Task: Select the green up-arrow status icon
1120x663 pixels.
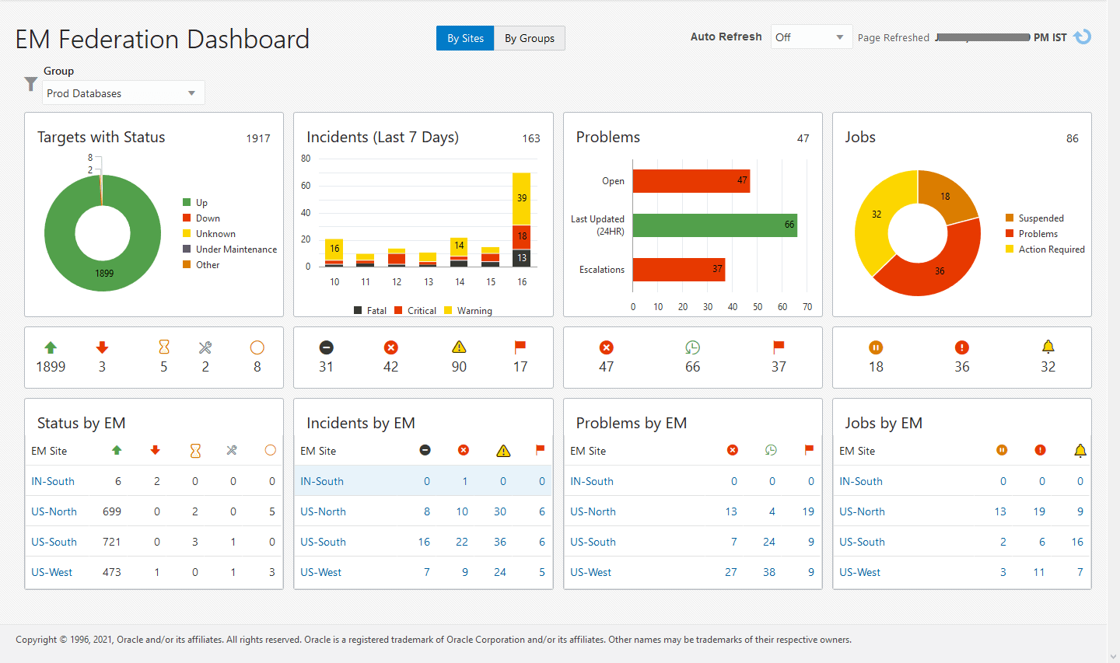Action: pyautogui.click(x=51, y=347)
